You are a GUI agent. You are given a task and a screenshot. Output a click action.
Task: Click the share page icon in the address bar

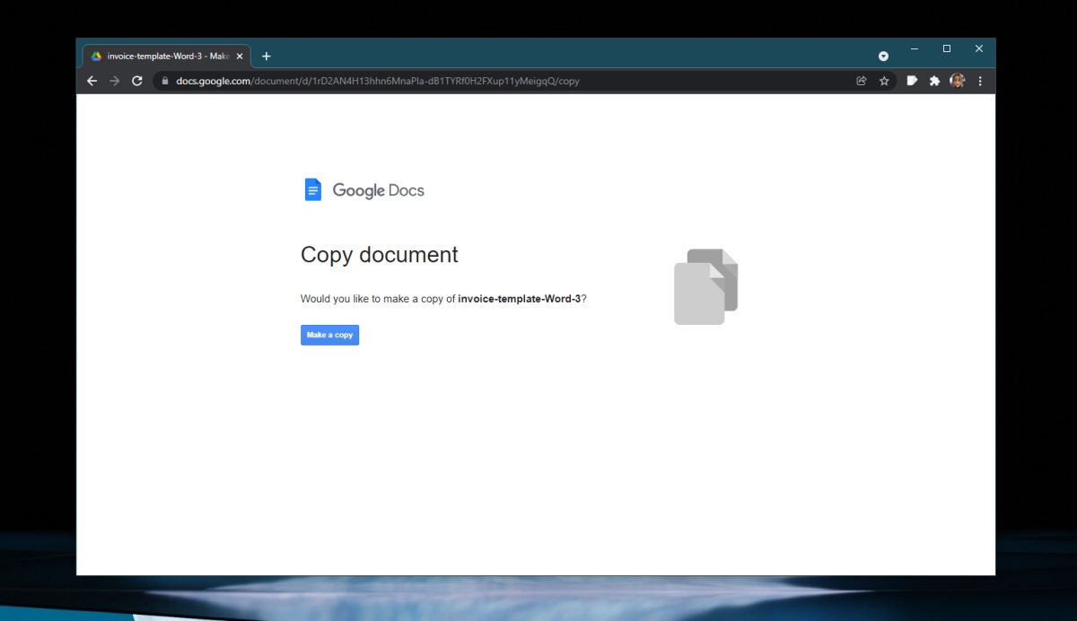[x=862, y=81]
